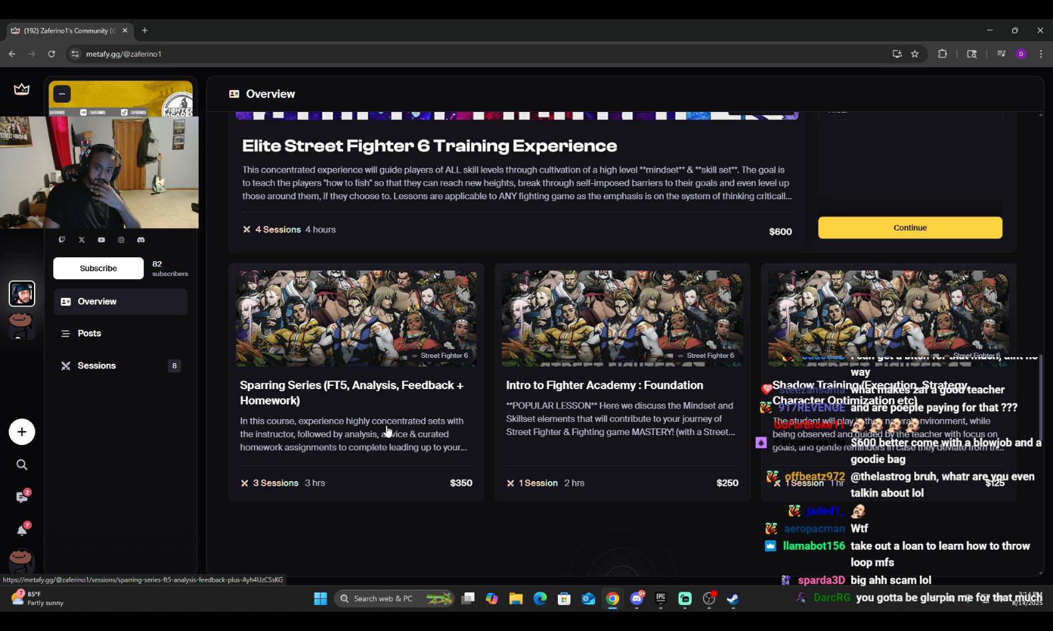Screen dimensions: 1053x631
Task: Open the Posts section
Action: [x=121, y=334]
